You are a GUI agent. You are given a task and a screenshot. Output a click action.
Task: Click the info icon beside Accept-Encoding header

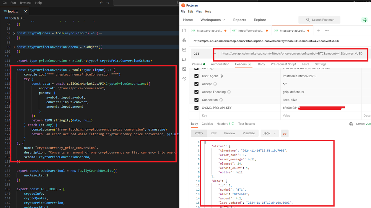pos(229,92)
